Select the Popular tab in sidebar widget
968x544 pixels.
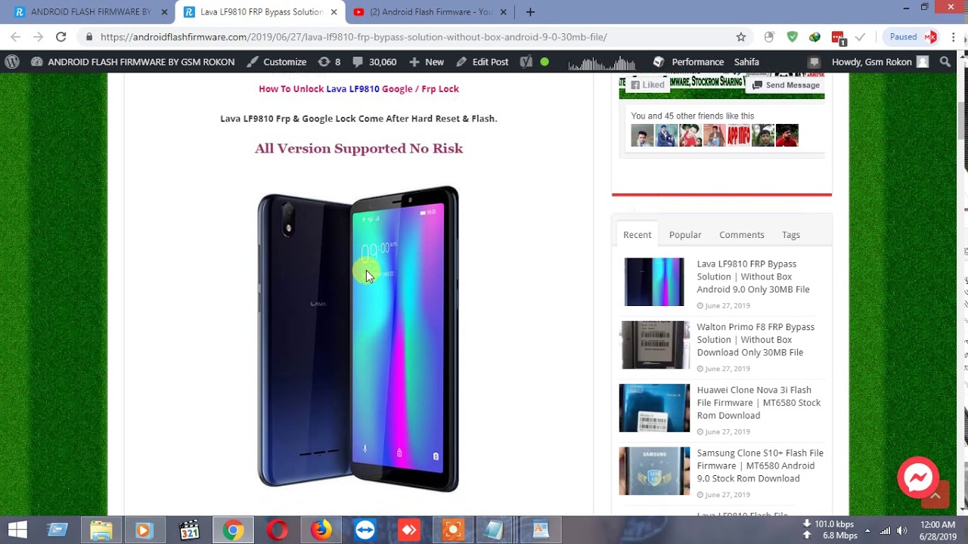tap(685, 235)
